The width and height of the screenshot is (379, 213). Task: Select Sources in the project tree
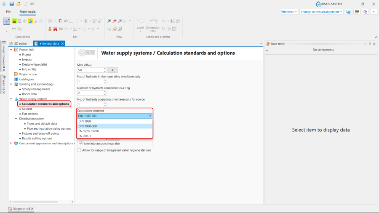click(27, 109)
